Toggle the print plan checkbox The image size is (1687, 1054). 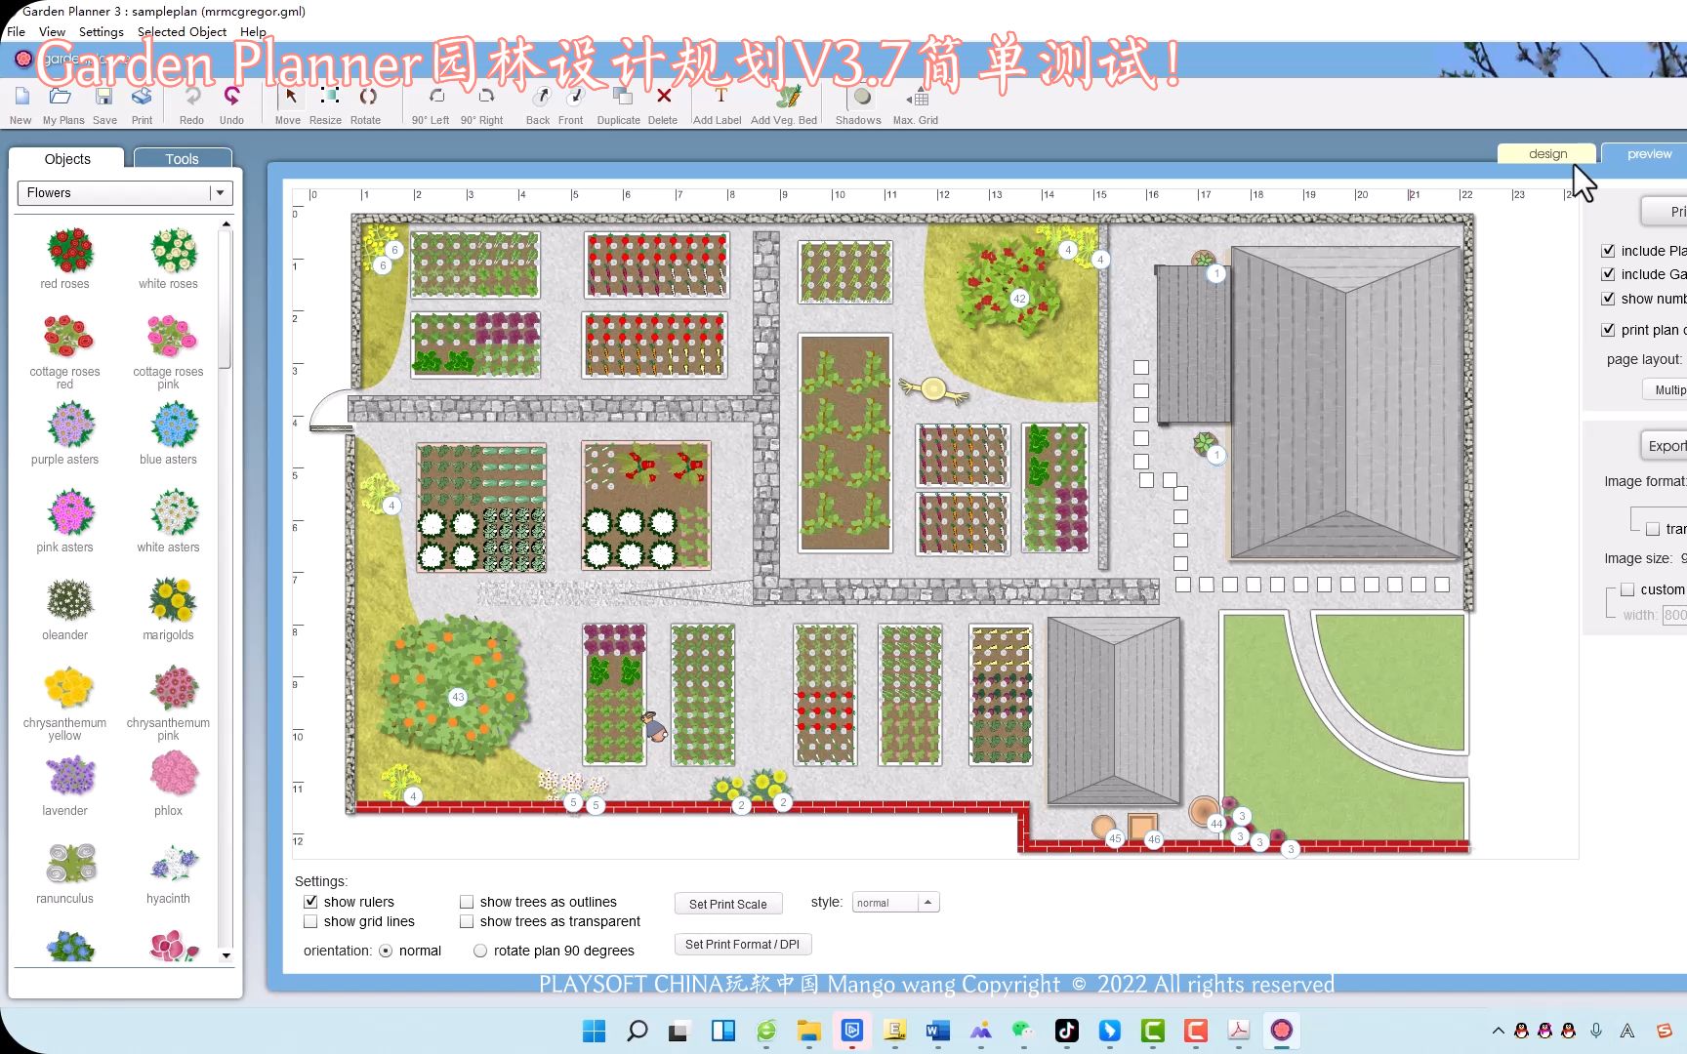pyautogui.click(x=1608, y=330)
